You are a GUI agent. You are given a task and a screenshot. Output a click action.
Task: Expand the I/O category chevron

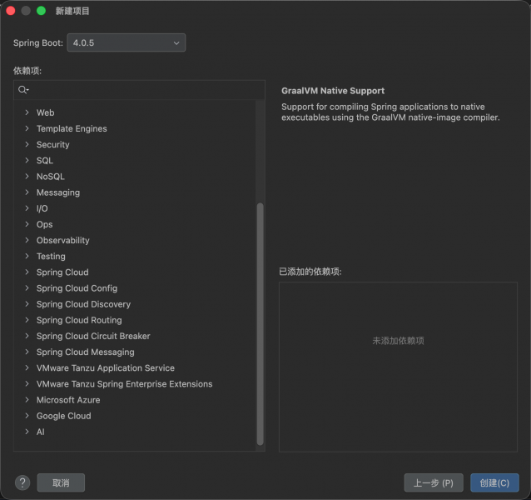coord(27,207)
